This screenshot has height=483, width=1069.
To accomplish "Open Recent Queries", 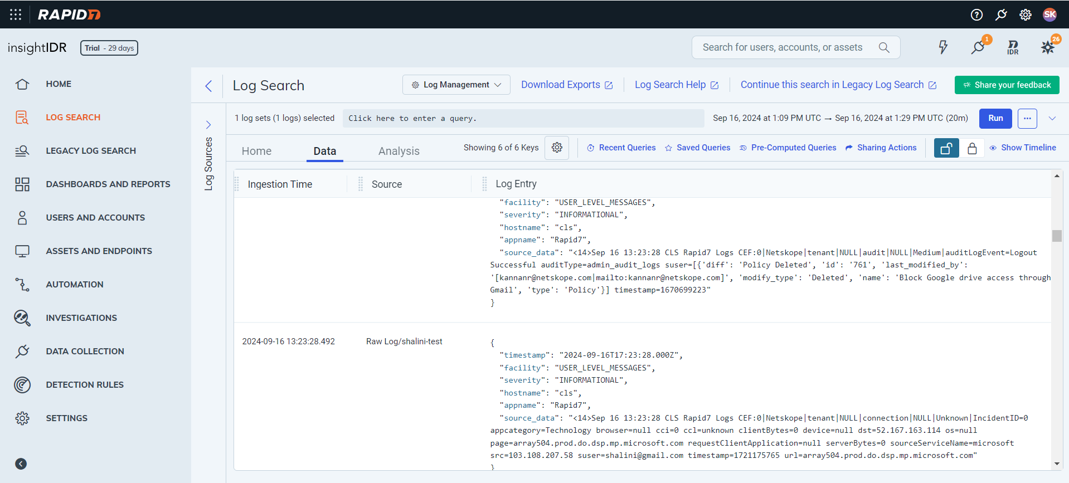I will (621, 148).
